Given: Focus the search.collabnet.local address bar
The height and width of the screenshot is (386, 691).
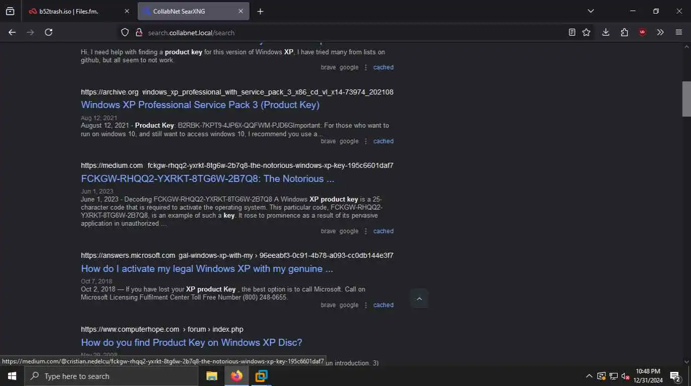Looking at the screenshot, I should pyautogui.click(x=352, y=33).
